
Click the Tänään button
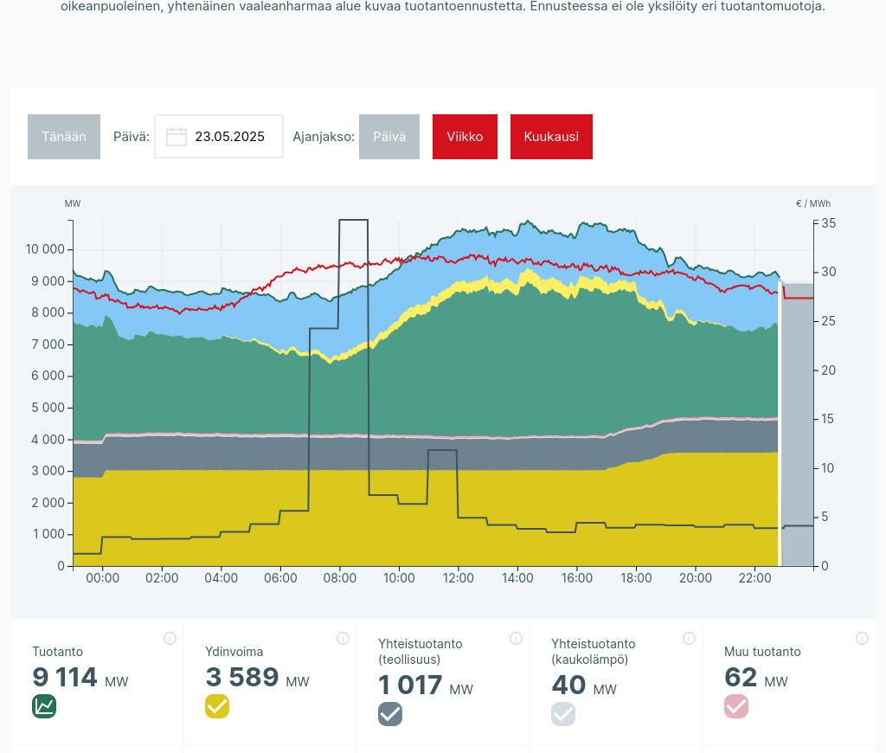click(64, 137)
